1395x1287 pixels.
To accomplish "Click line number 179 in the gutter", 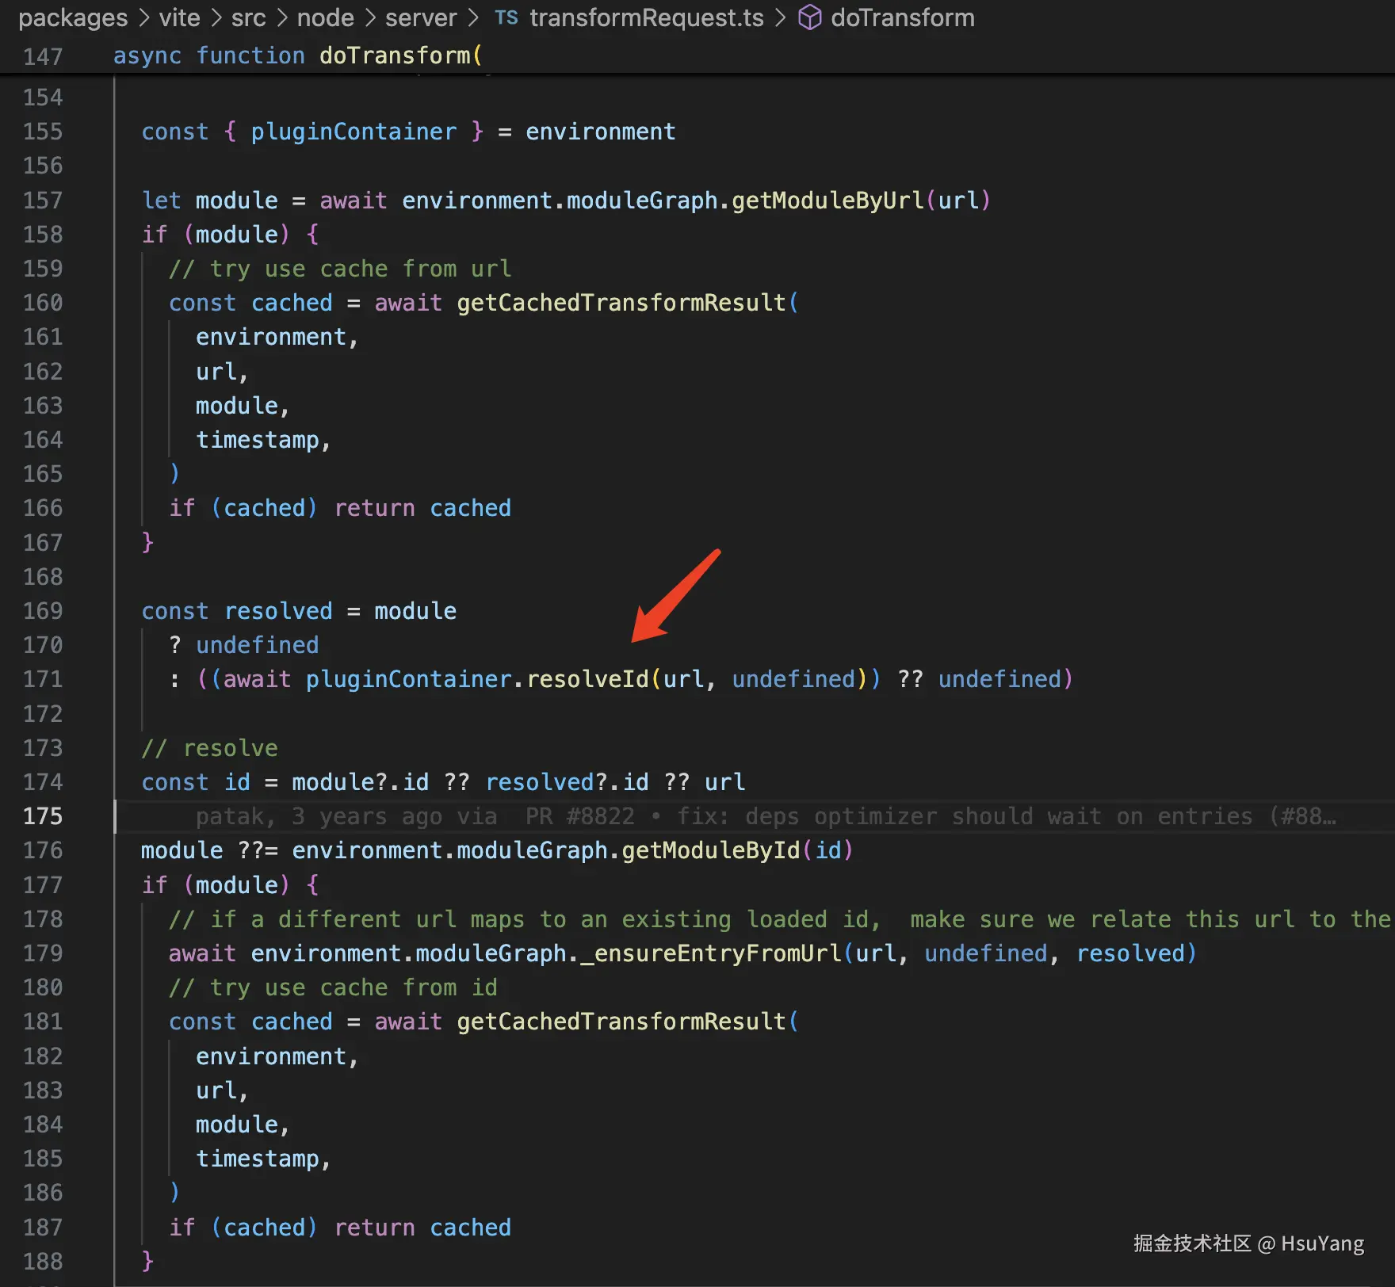I will point(43,953).
